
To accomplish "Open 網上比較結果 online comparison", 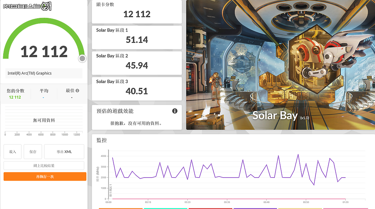I will [44, 165].
